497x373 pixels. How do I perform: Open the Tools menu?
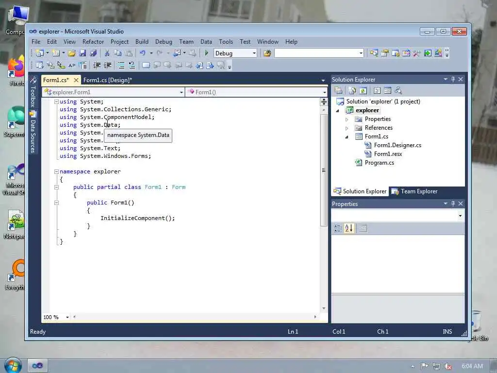coord(226,42)
